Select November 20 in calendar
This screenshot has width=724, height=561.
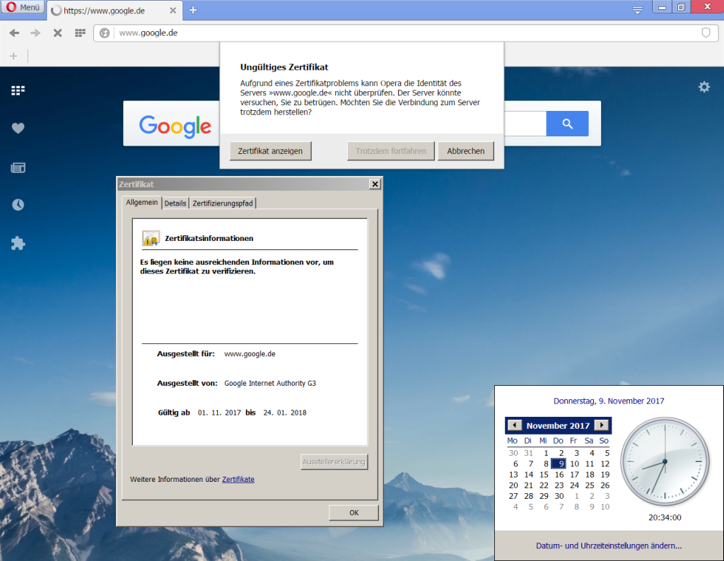point(513,485)
